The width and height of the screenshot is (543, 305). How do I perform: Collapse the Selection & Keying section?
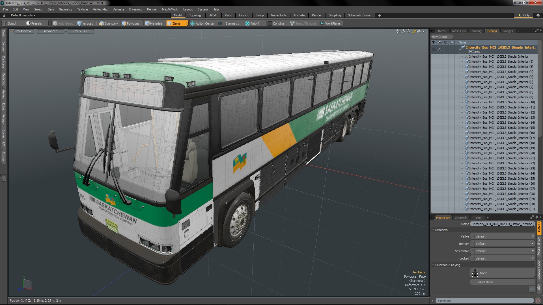pos(433,265)
